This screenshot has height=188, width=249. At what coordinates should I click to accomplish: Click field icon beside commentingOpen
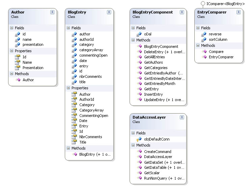pos(74,56)
